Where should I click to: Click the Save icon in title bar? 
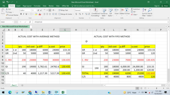pos(3,2)
